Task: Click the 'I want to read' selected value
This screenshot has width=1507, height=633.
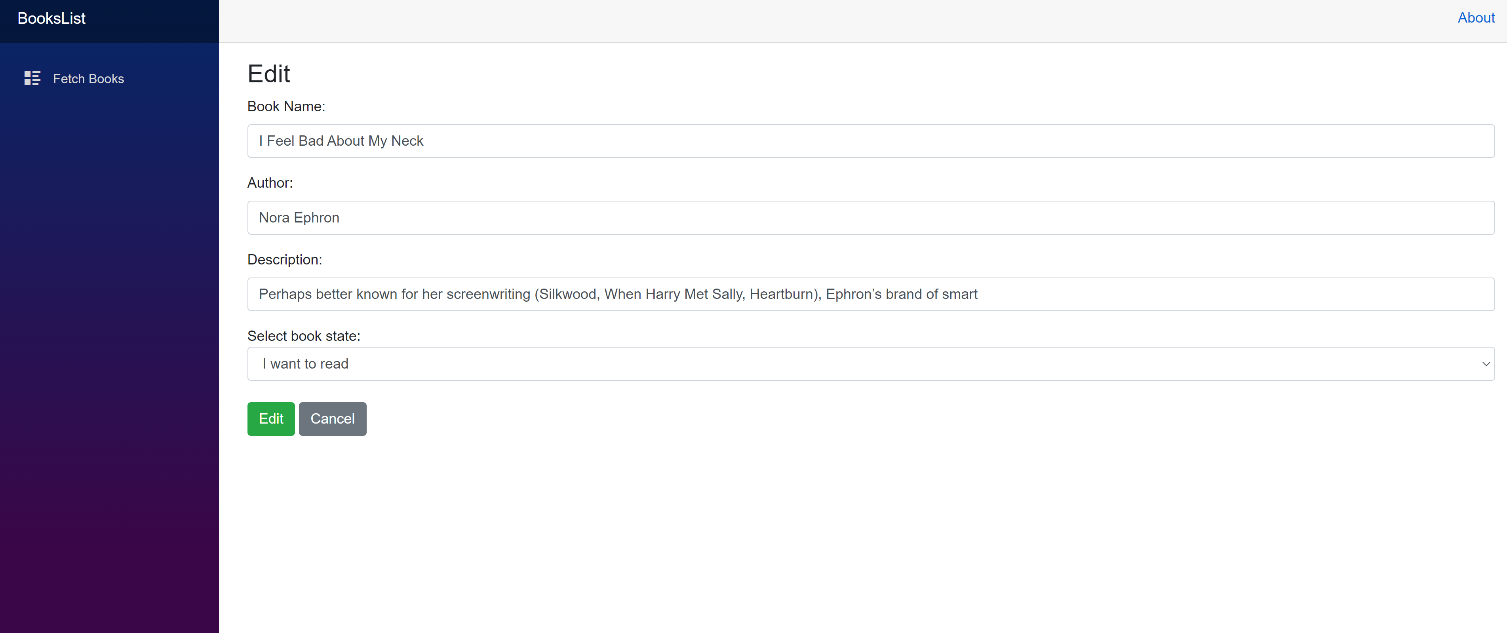Action: point(305,364)
